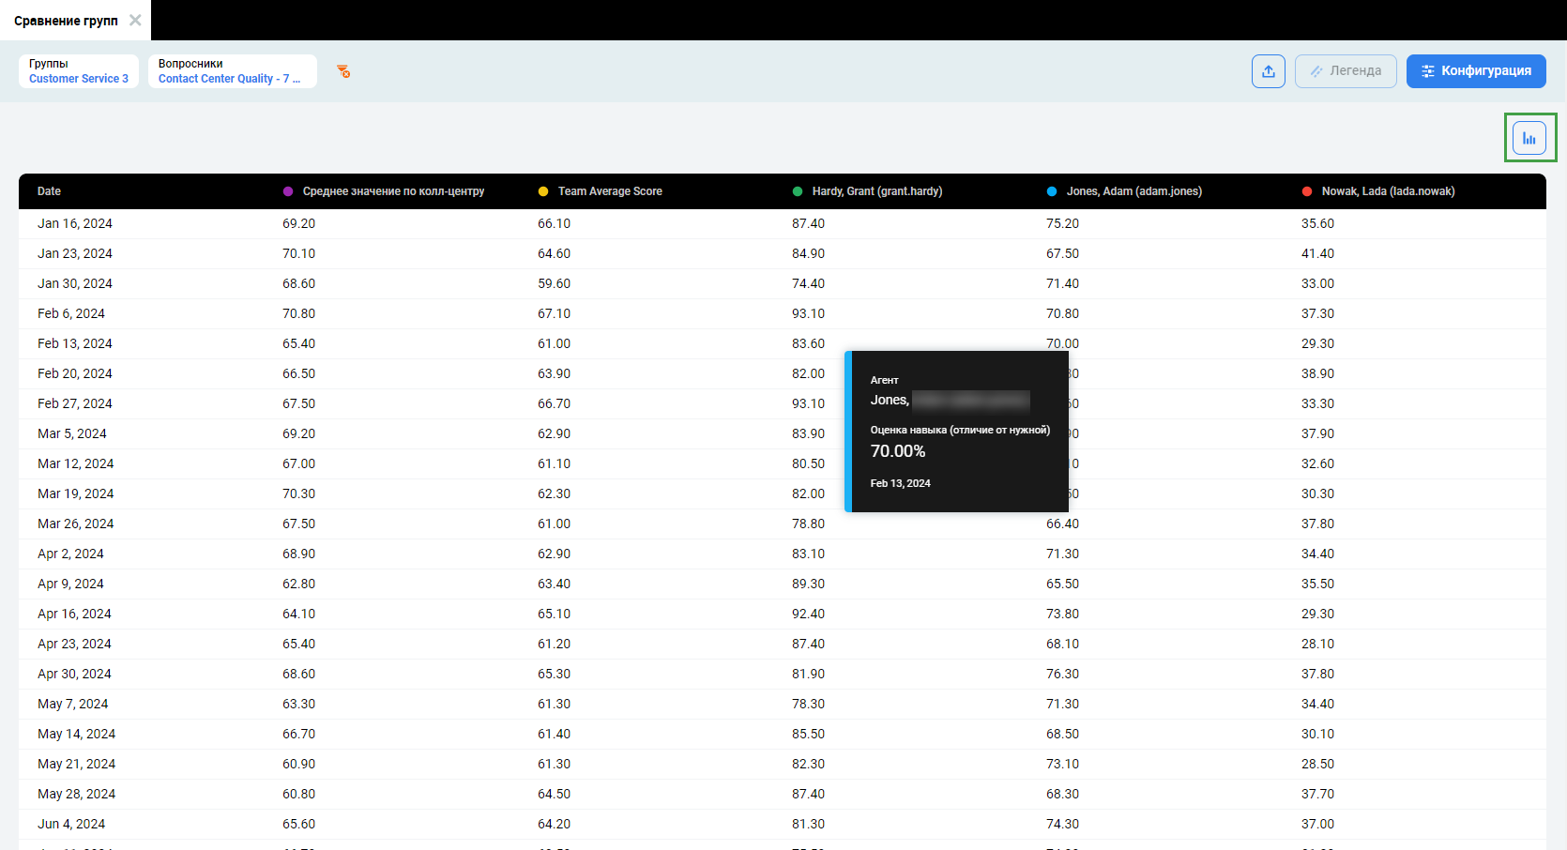Click the May 21, 2024 date cell
The width and height of the screenshot is (1567, 850).
coord(77,764)
